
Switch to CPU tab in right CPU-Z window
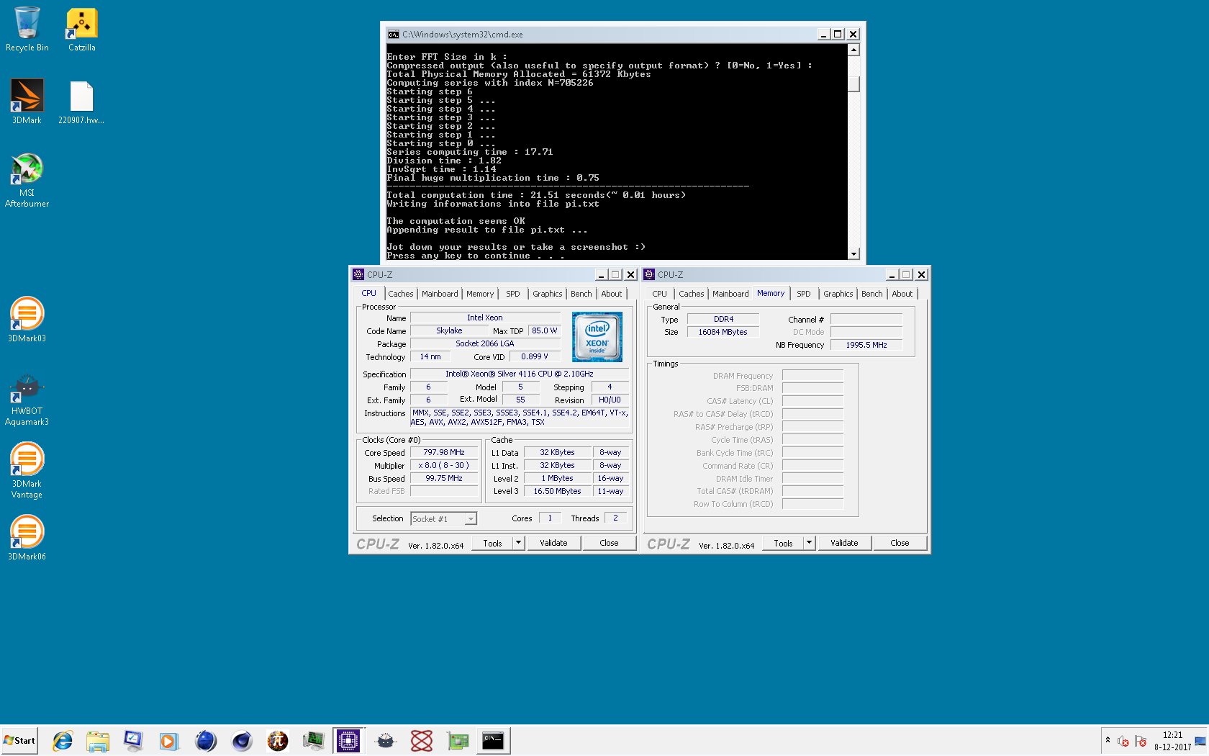(659, 294)
